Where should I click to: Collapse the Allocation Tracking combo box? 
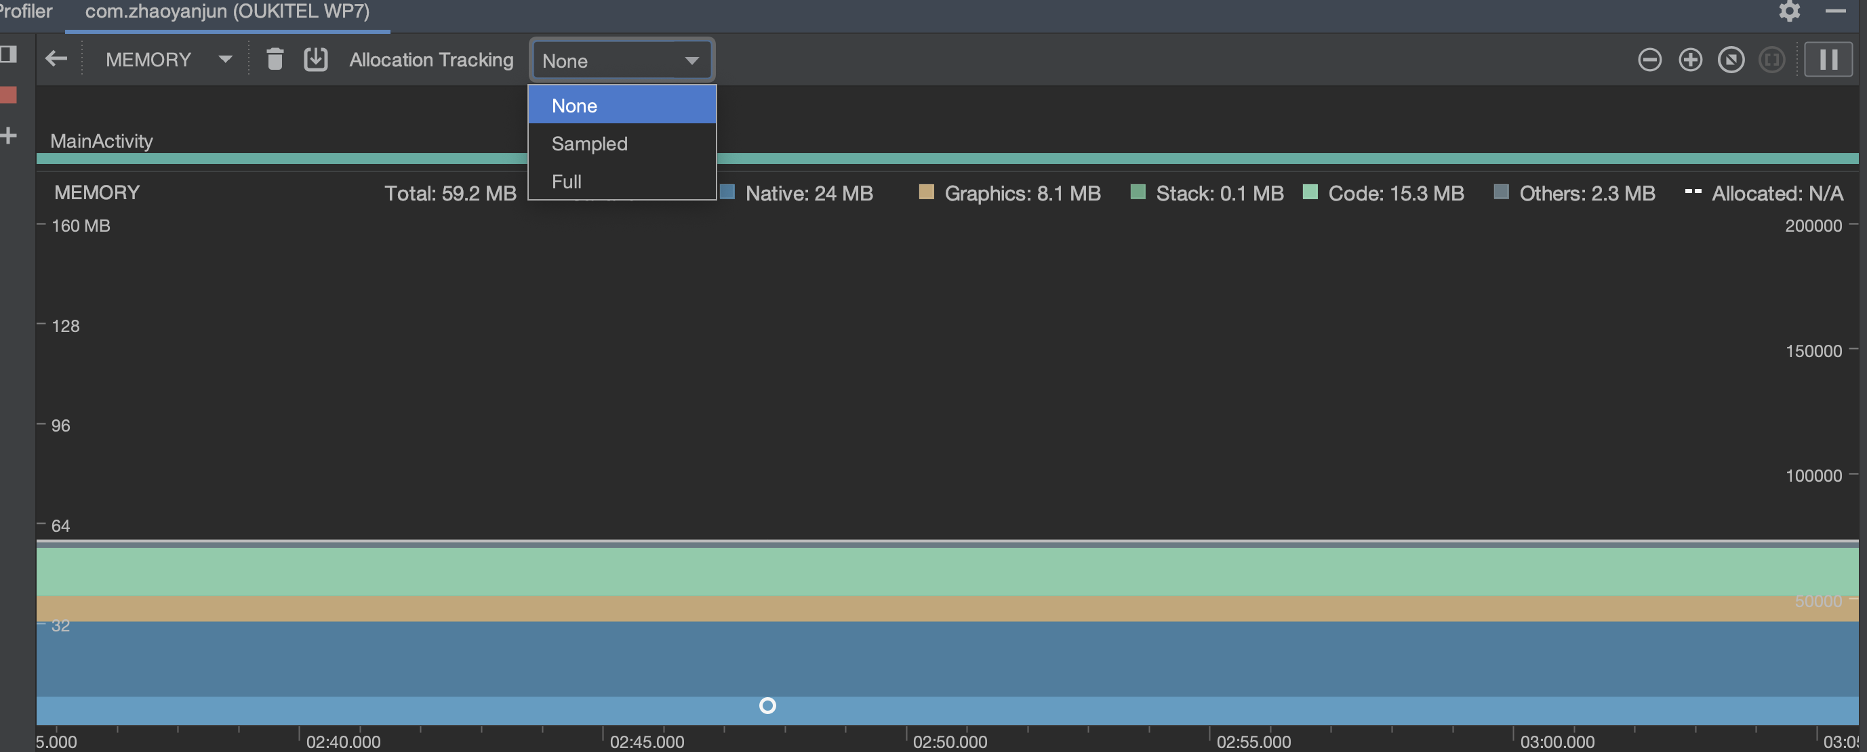[621, 60]
